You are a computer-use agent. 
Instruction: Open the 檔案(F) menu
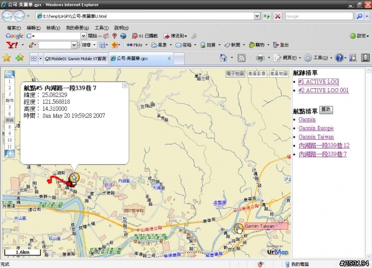[14, 28]
